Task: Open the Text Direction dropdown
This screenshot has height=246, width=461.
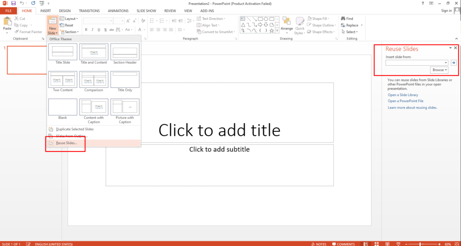Action: [211, 18]
